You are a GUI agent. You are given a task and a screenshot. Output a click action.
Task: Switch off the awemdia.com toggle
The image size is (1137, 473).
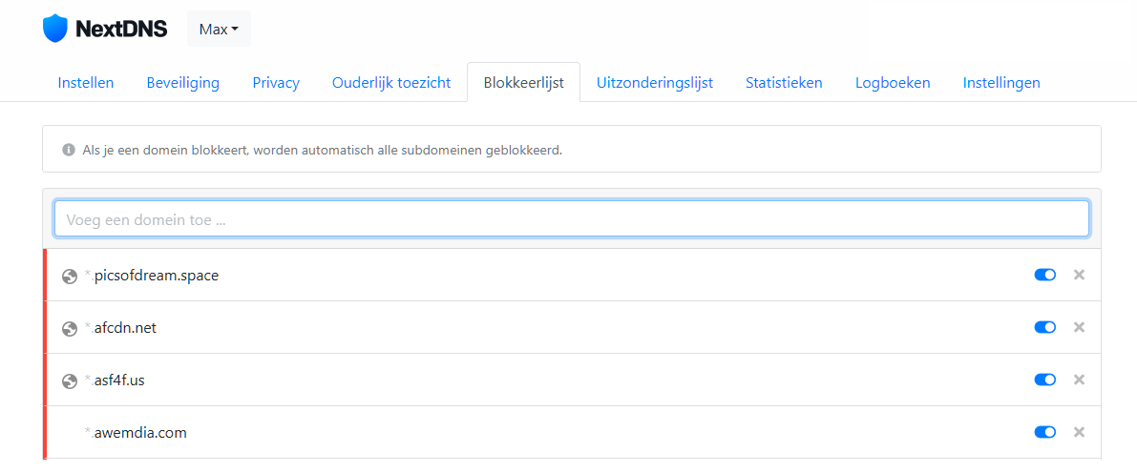point(1044,432)
